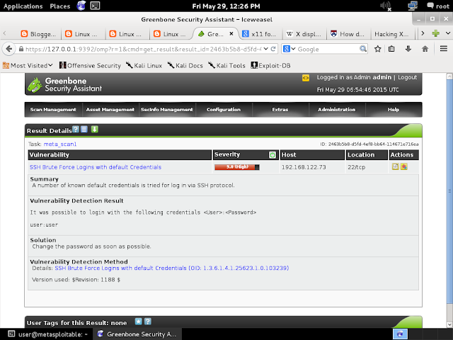The image size is (453, 340).
Task: Click the Greenbone Security Assistant logo
Action: 64,85
